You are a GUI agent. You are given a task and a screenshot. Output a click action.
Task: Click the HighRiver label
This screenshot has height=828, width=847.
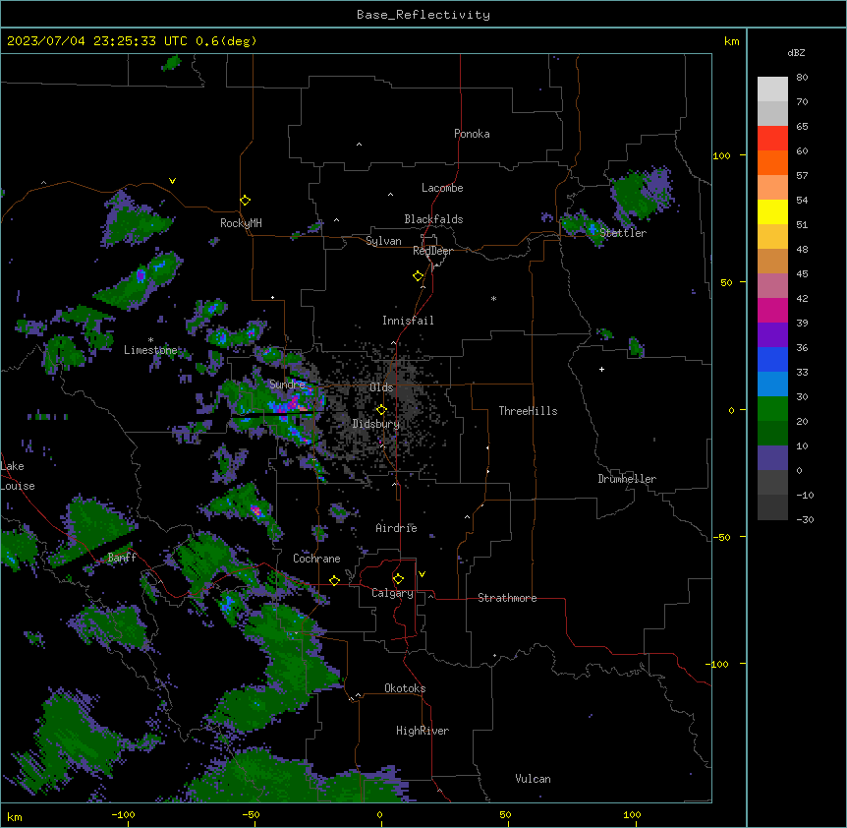tap(423, 731)
